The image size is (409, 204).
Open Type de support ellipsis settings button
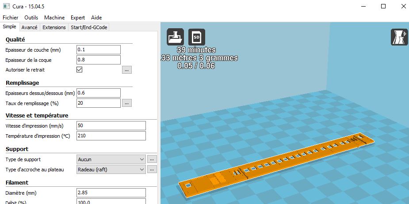[152, 159]
